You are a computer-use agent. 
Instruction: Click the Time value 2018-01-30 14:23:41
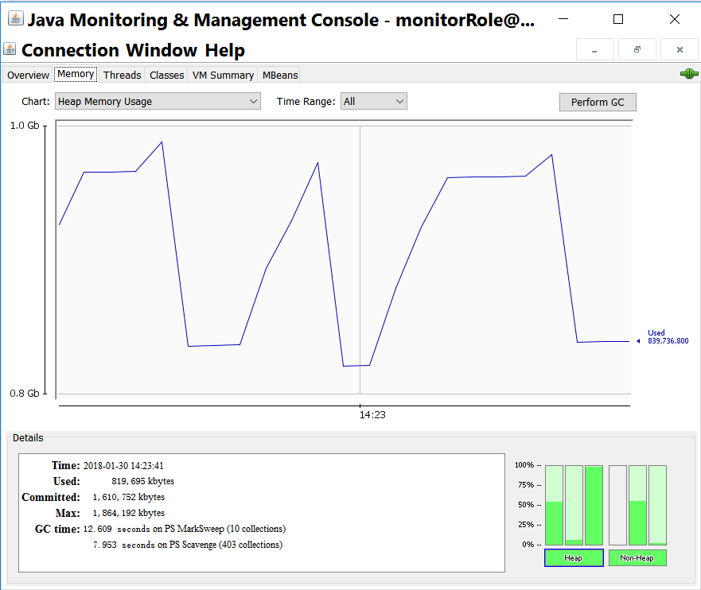click(123, 466)
